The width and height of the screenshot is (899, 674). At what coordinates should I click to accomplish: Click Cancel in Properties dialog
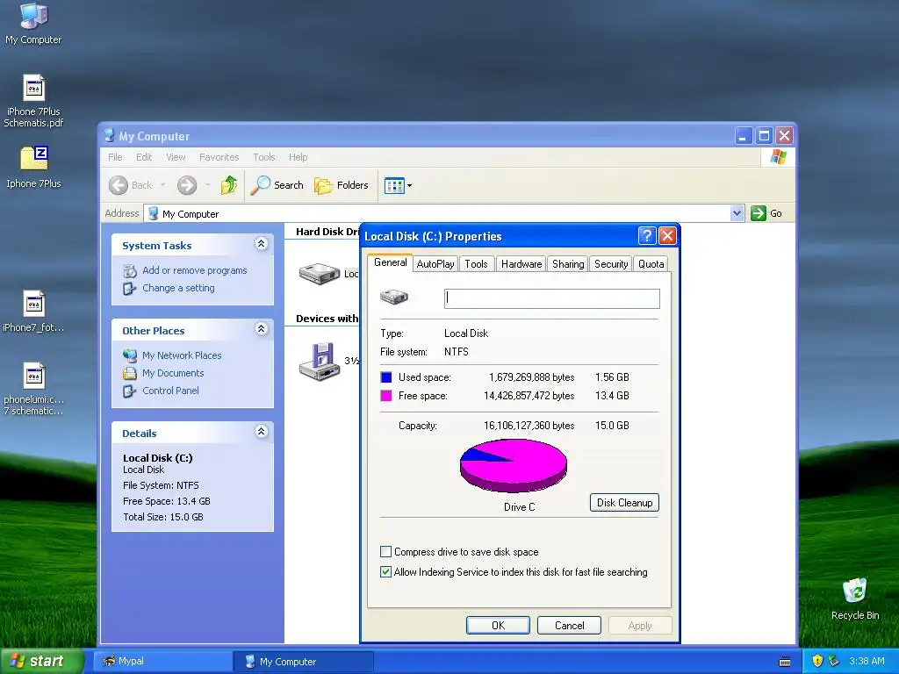tap(569, 625)
